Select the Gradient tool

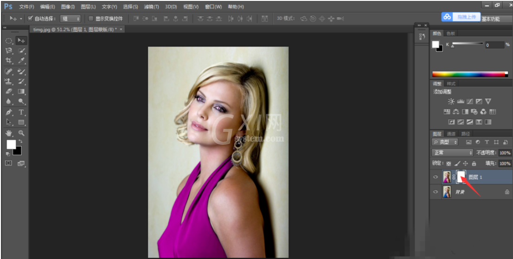coord(21,91)
